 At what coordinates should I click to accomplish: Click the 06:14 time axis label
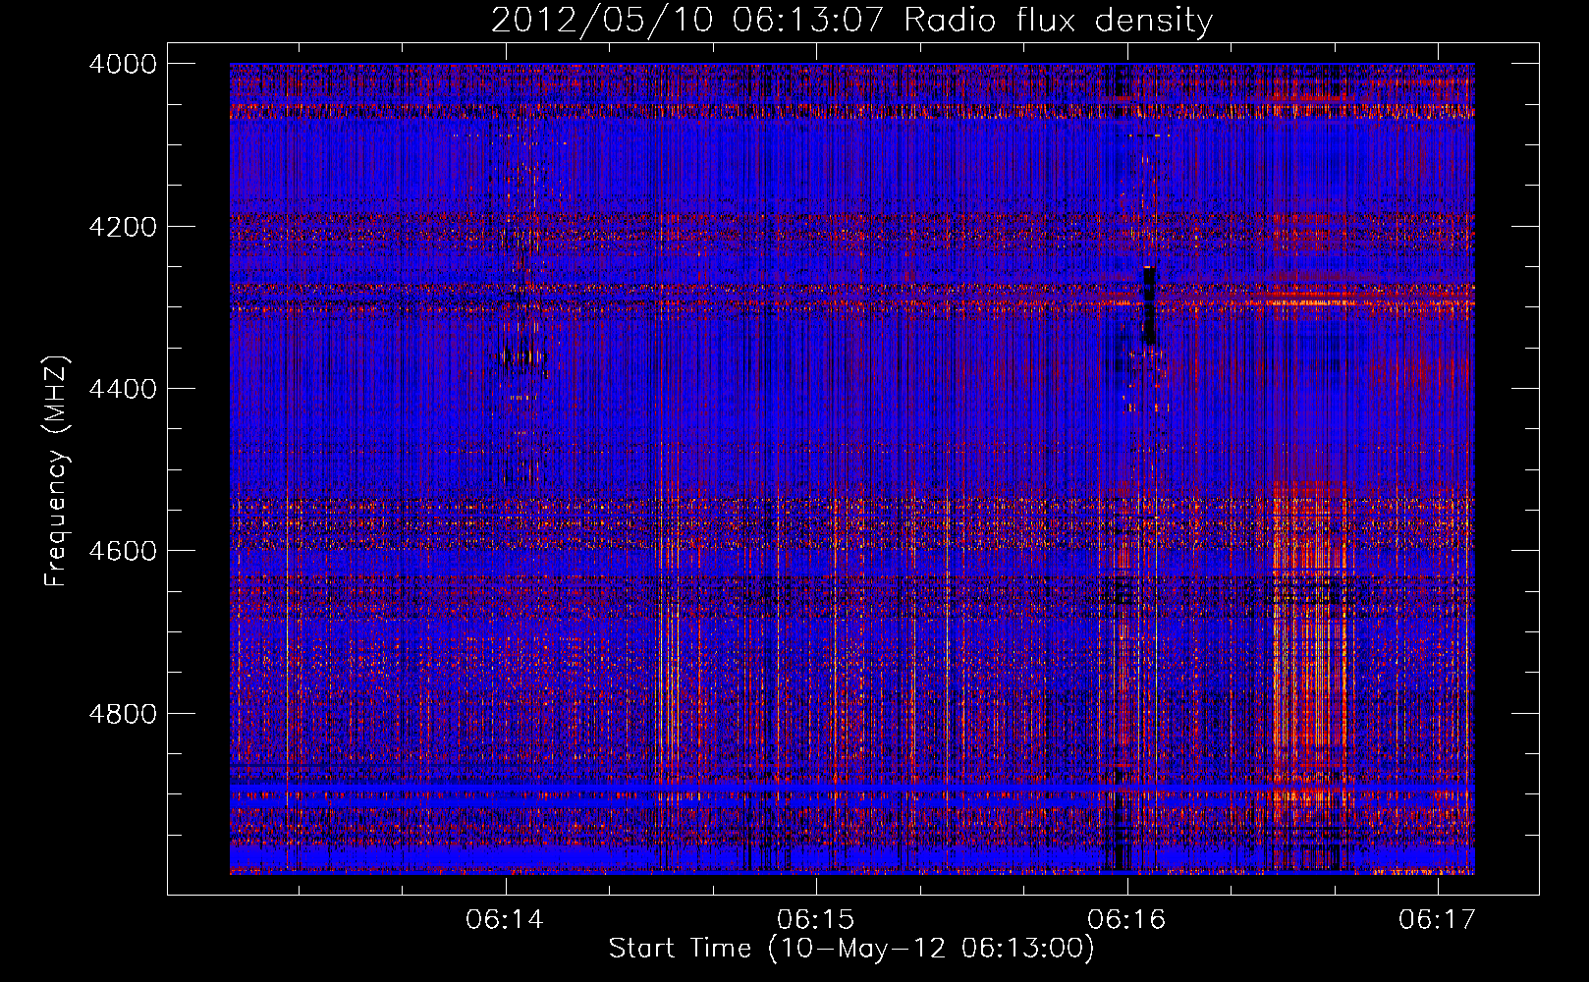(x=505, y=920)
